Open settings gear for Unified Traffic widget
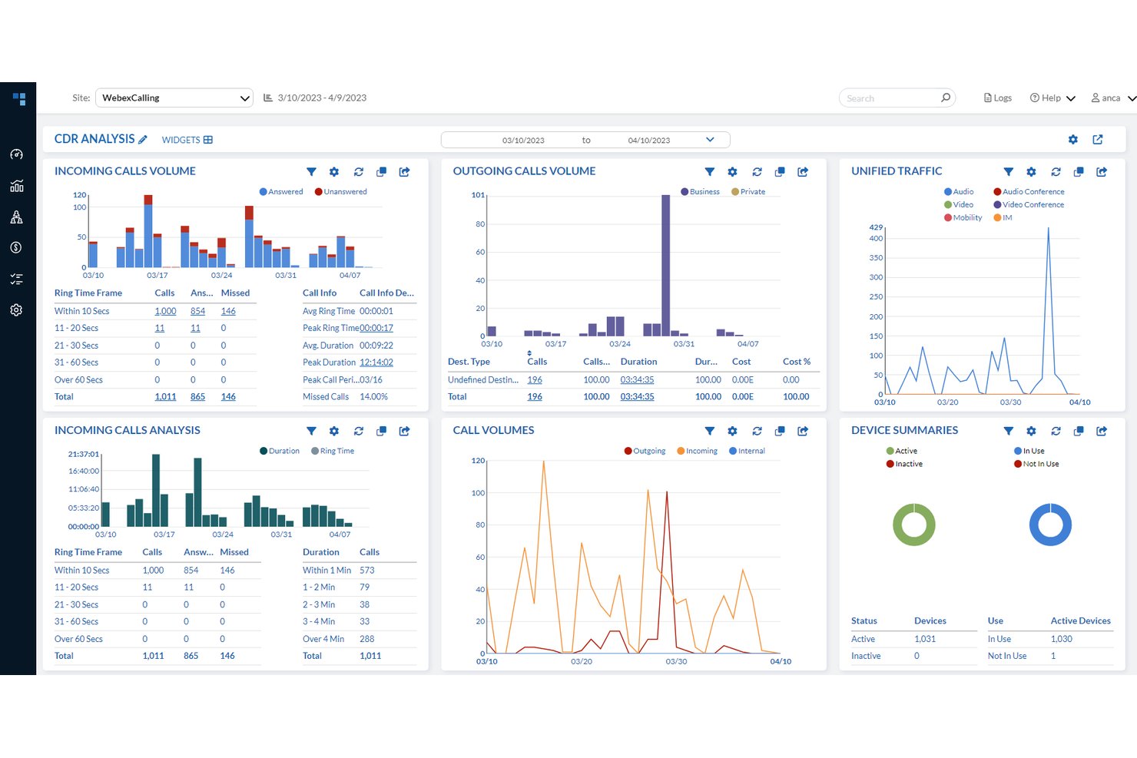This screenshot has width=1137, height=758. [x=1031, y=172]
